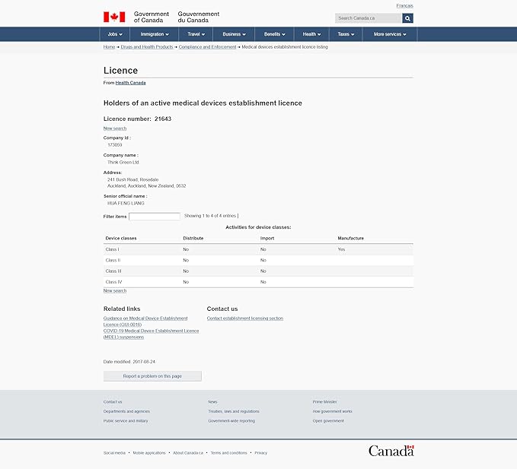Expand the Jobs menu
Image resolution: width=517 pixels, height=469 pixels.
point(115,34)
